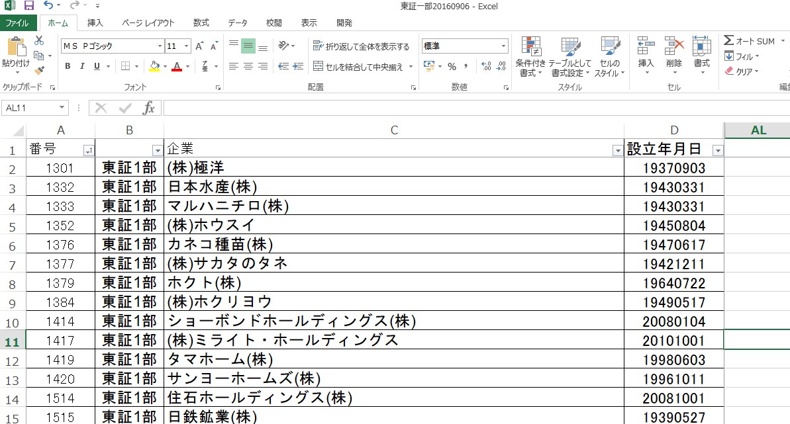Click the Paste (貼り付け) clipboard icon

click(x=16, y=48)
